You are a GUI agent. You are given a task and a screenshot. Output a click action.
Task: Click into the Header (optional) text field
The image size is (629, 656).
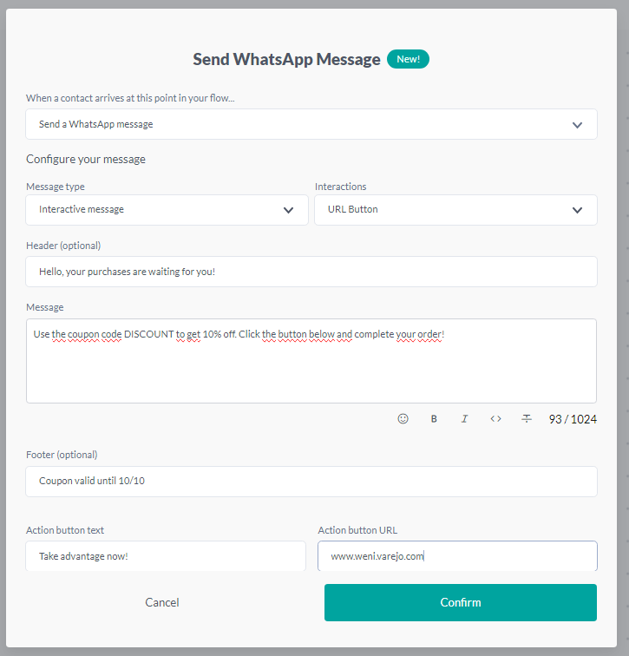(x=311, y=272)
